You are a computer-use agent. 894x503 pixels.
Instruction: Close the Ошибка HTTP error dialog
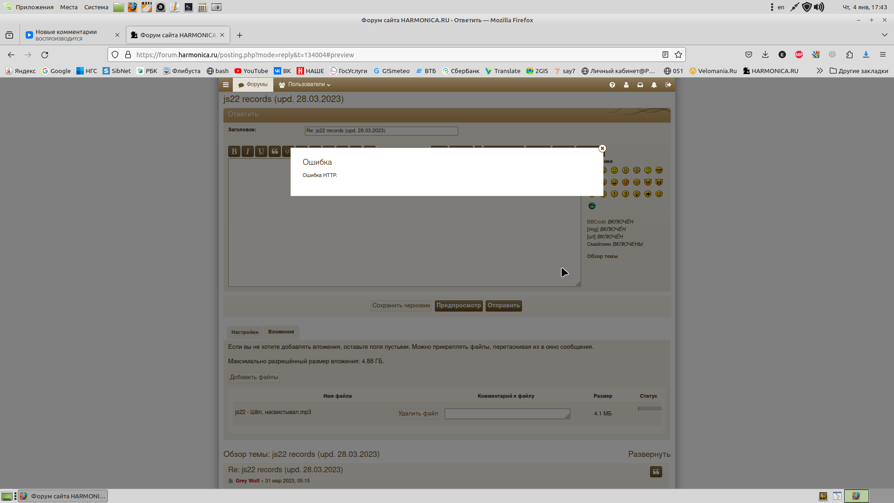[602, 149]
